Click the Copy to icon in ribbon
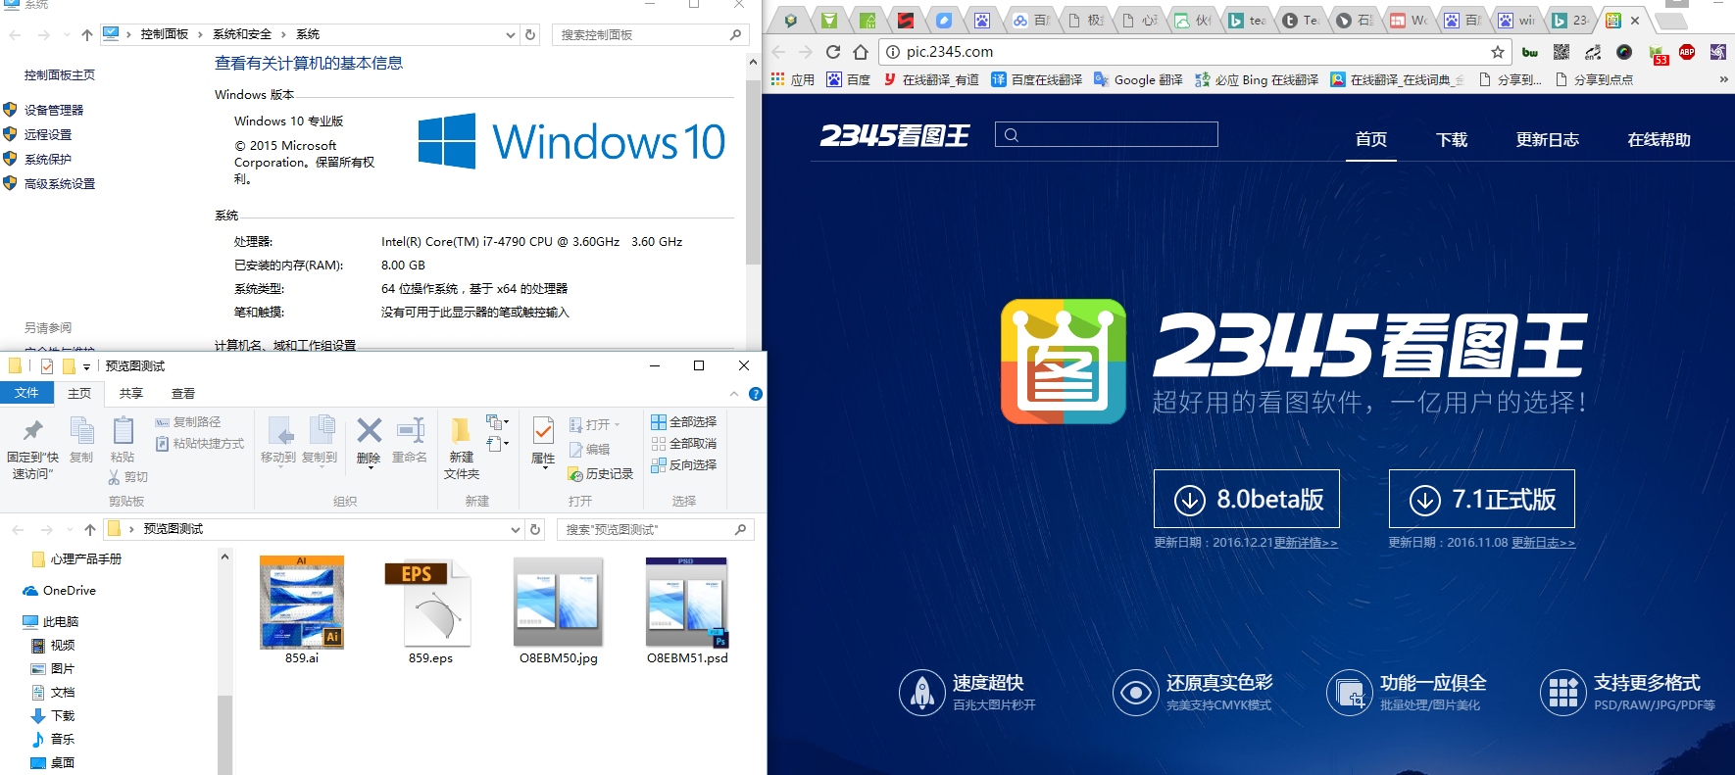The height and width of the screenshot is (775, 1735). tap(321, 430)
